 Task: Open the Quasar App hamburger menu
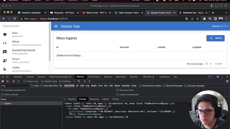pos(56,26)
